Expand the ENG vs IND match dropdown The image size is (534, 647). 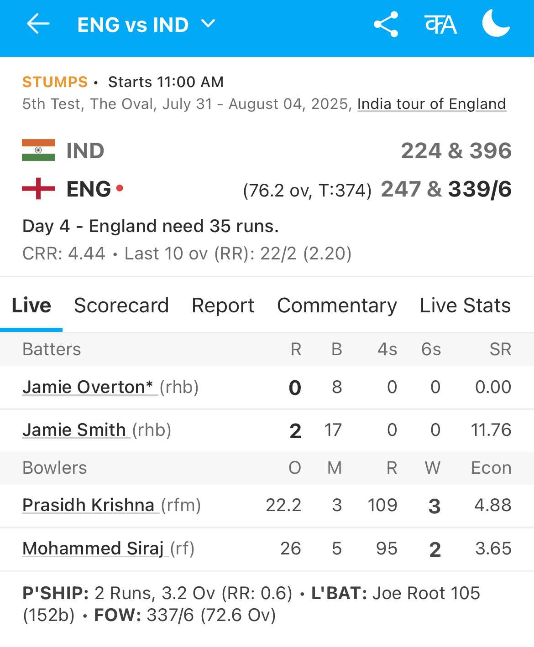[x=208, y=24]
